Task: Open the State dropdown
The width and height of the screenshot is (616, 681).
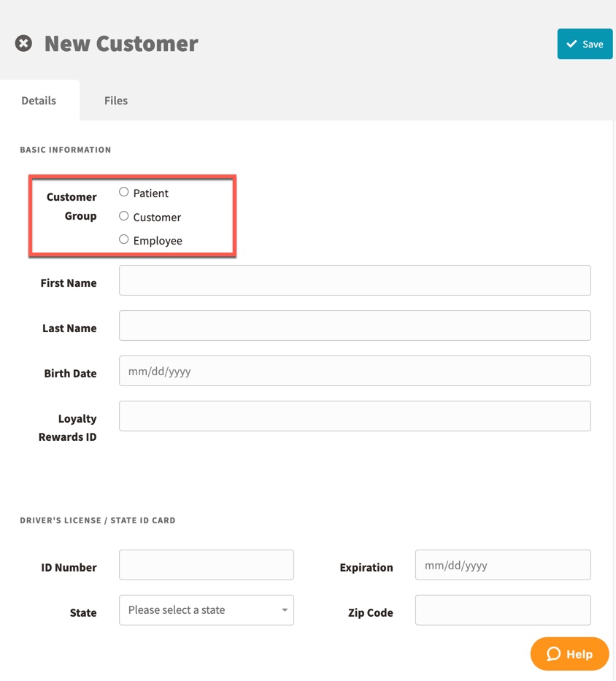Action: (207, 609)
